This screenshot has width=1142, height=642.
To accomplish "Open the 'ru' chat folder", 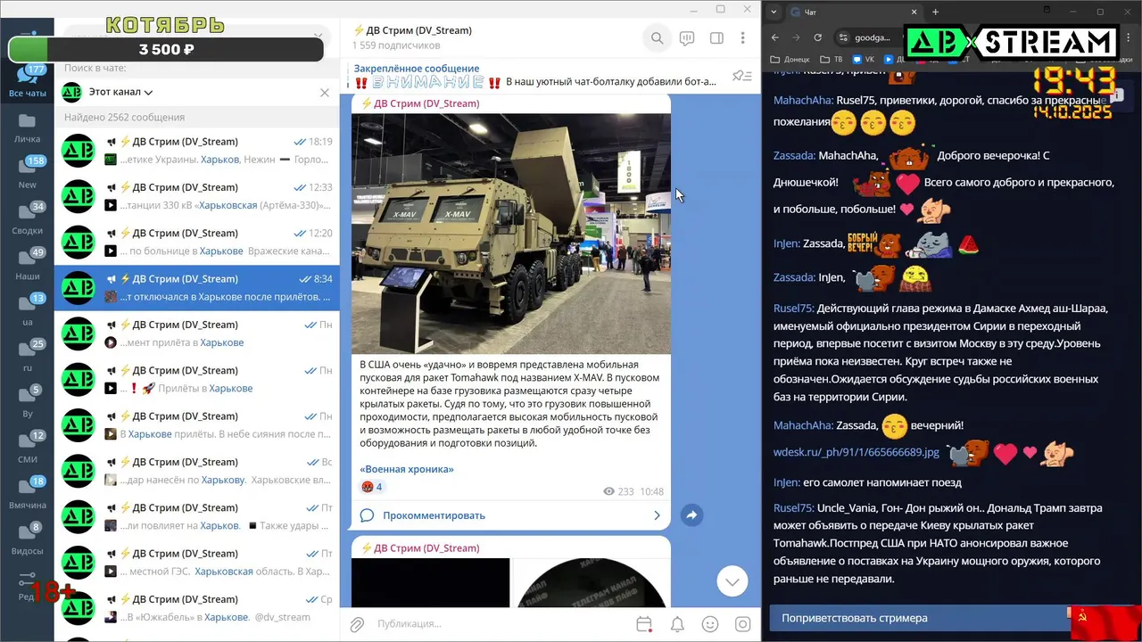I will (28, 356).
